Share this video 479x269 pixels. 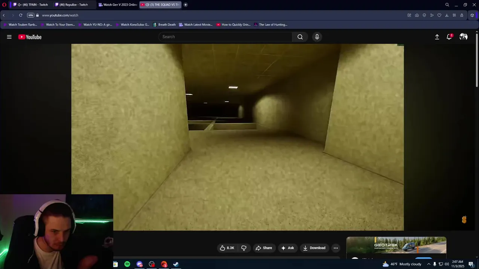pyautogui.click(x=264, y=248)
